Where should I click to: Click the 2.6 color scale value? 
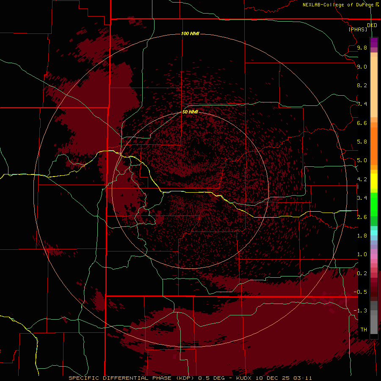(362, 217)
